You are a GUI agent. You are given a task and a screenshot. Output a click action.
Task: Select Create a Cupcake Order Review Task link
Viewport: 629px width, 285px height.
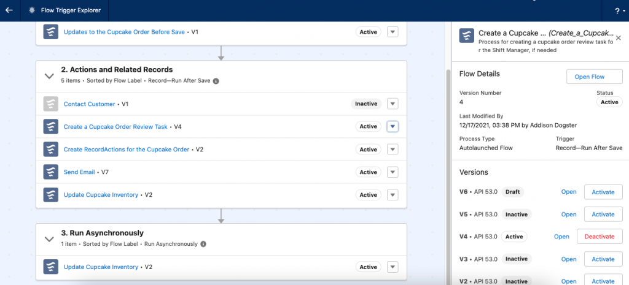pos(115,126)
